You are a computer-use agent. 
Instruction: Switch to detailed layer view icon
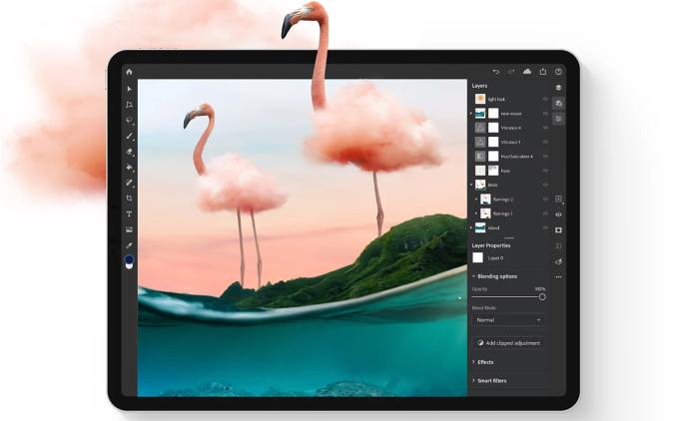(x=558, y=103)
